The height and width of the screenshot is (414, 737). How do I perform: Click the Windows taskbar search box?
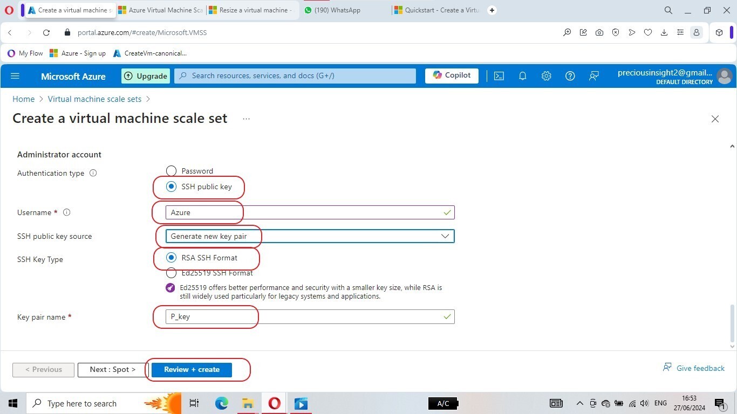[104, 403]
